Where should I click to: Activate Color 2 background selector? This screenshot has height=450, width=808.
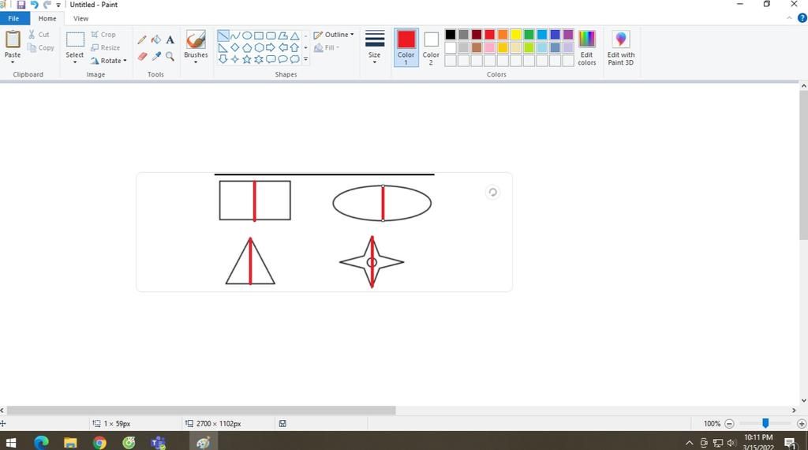[431, 47]
